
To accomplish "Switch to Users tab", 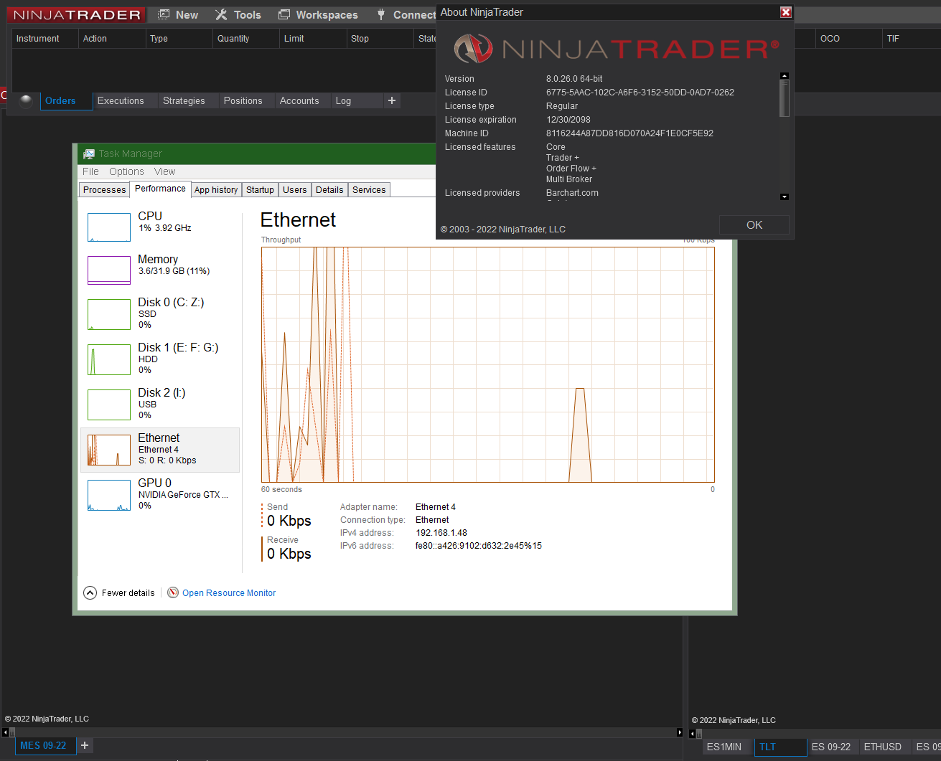I will pos(294,189).
